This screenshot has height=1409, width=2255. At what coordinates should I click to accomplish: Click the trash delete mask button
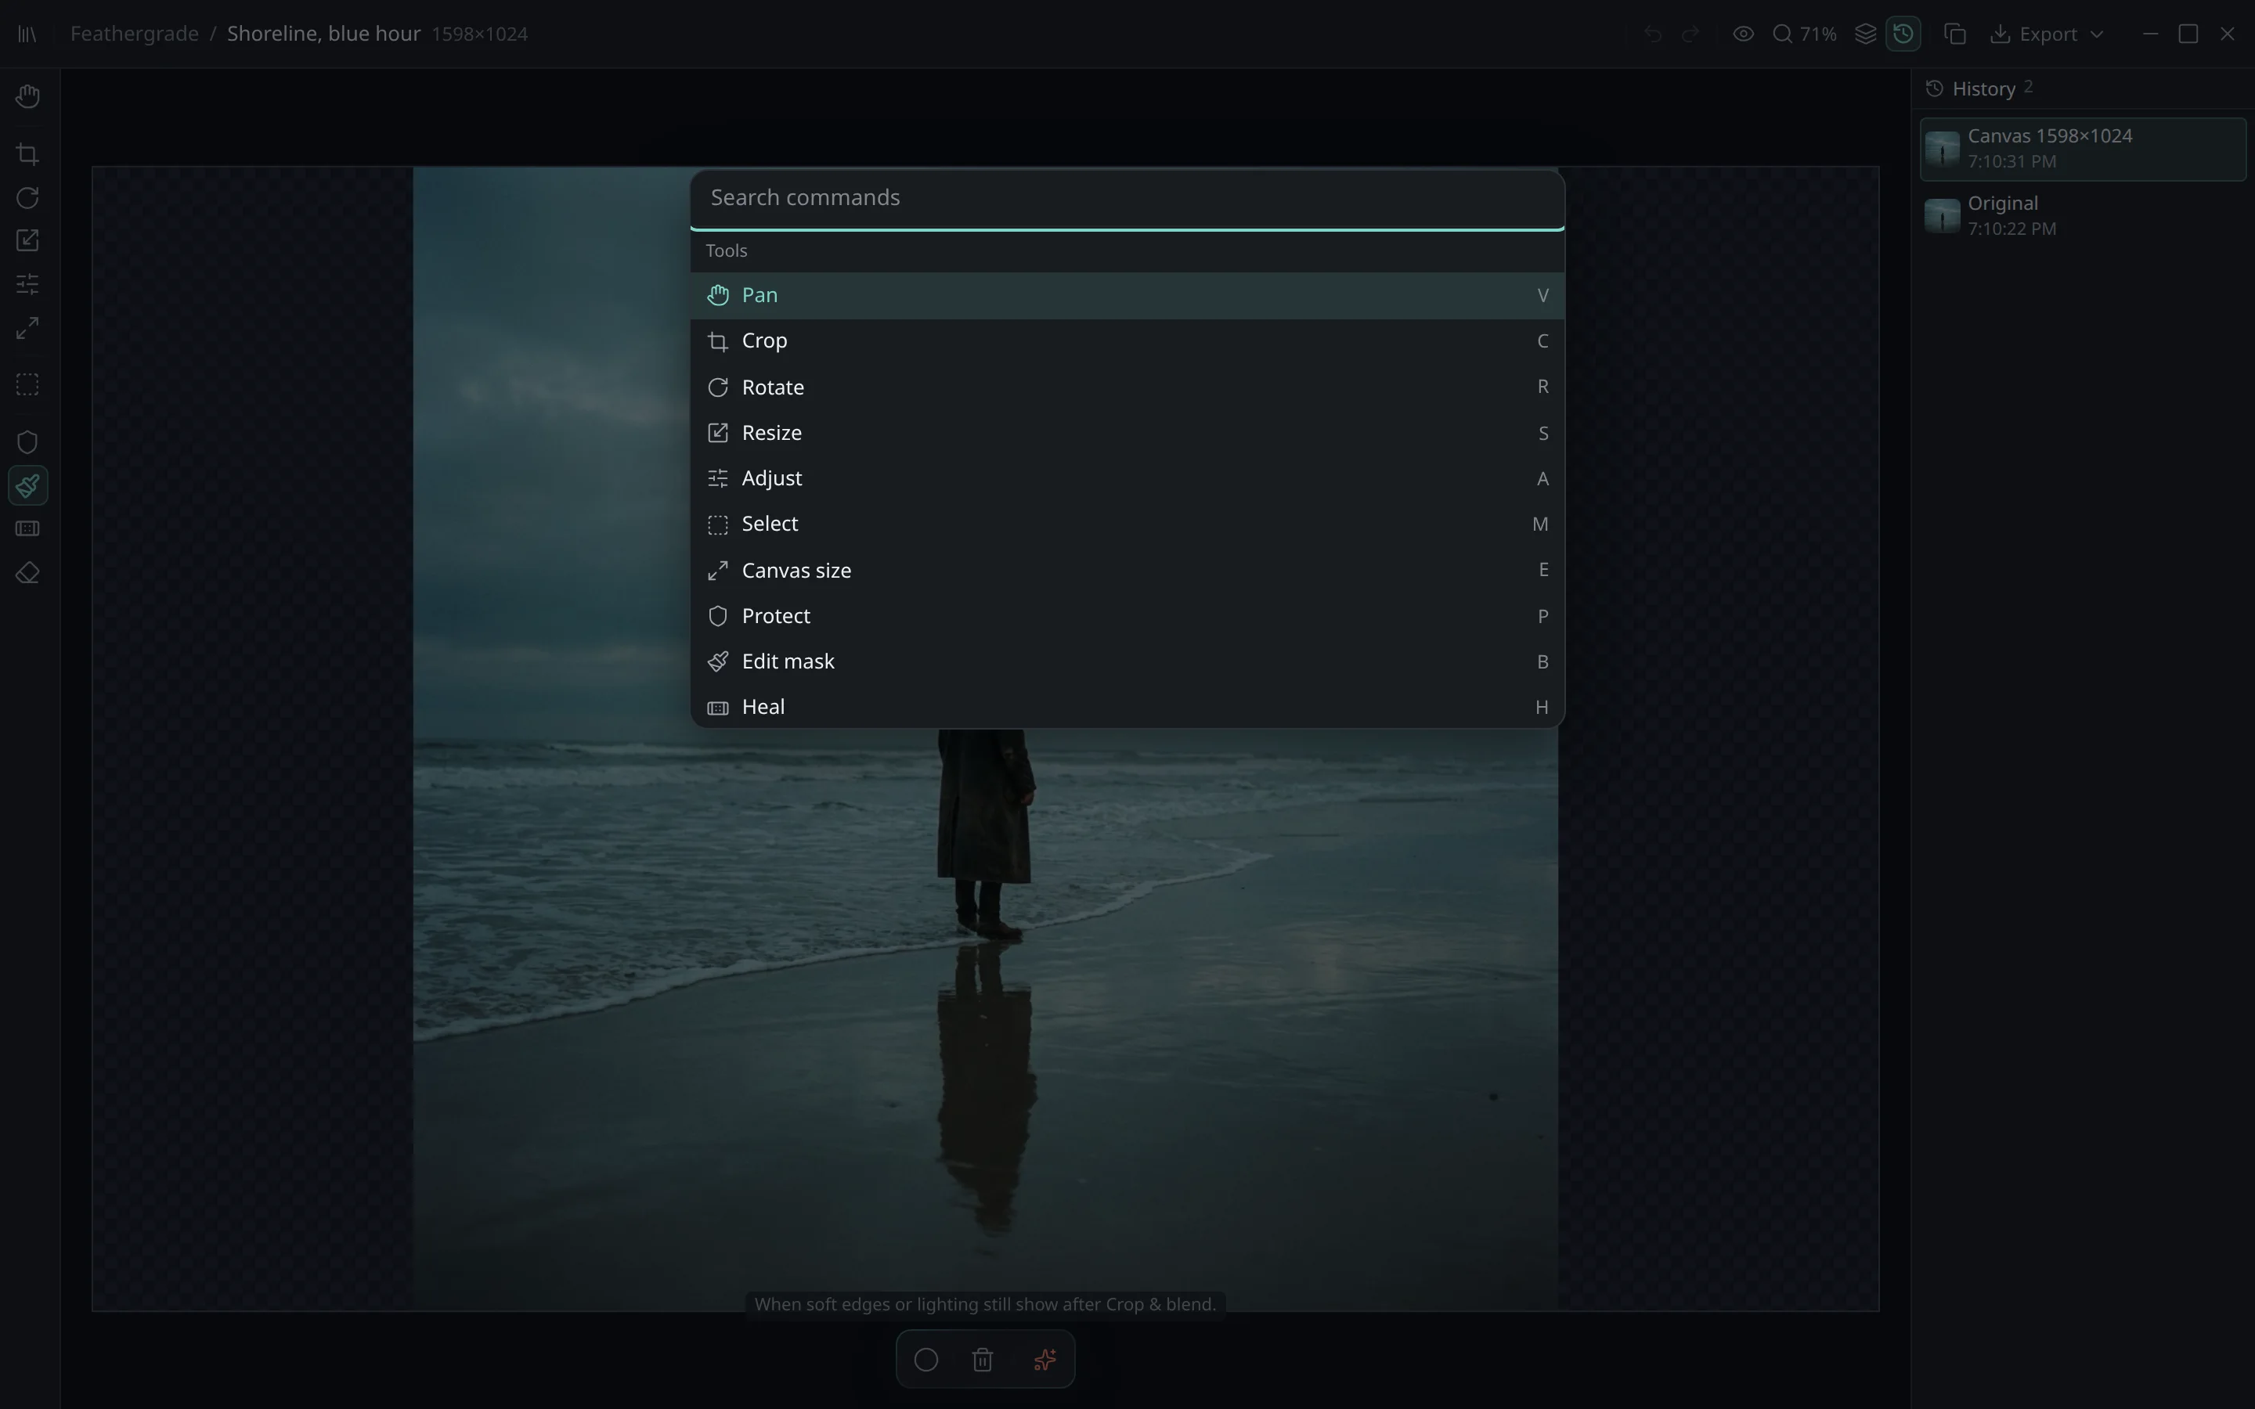(983, 1360)
